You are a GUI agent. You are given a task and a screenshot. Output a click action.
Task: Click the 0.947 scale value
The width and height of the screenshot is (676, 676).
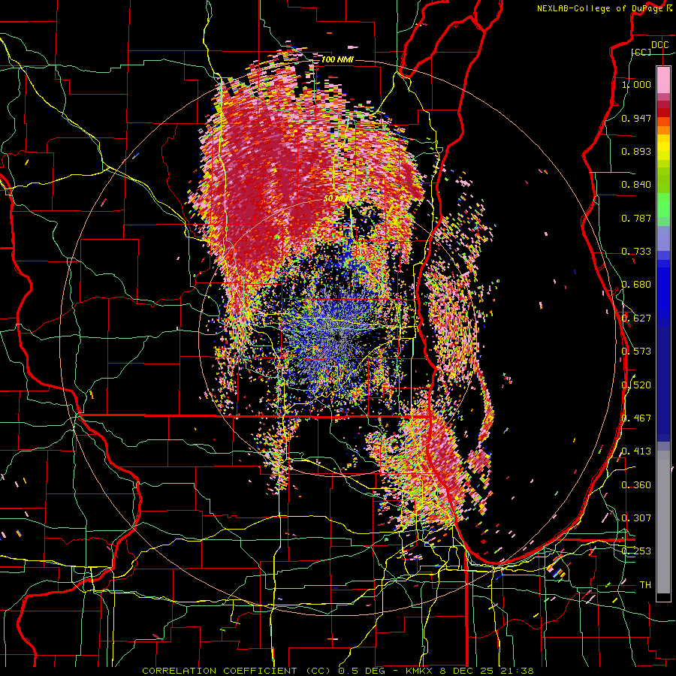click(x=636, y=118)
